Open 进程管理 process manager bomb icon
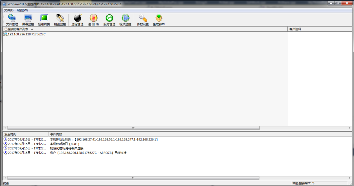Viewport: 354px width, 186px height. click(77, 20)
